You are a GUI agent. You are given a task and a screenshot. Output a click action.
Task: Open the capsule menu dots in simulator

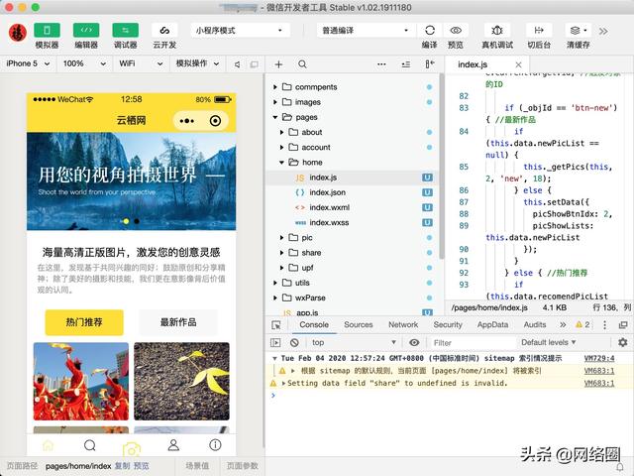(x=187, y=121)
